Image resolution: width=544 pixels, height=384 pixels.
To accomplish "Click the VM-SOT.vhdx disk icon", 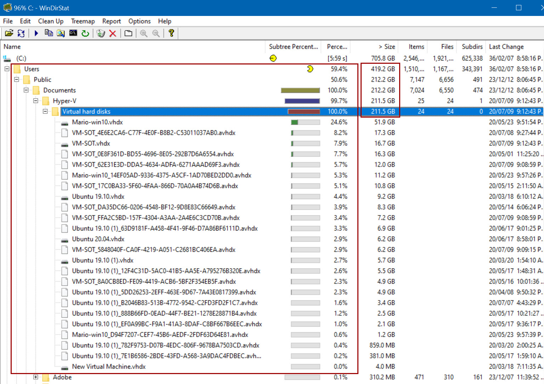I will coord(64,144).
